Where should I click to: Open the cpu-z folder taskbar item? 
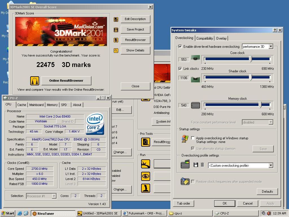click(x=191, y=214)
